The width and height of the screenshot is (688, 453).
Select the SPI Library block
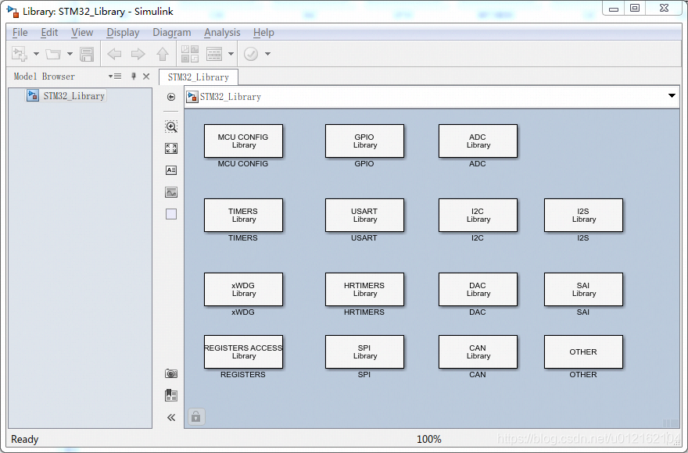(x=364, y=351)
